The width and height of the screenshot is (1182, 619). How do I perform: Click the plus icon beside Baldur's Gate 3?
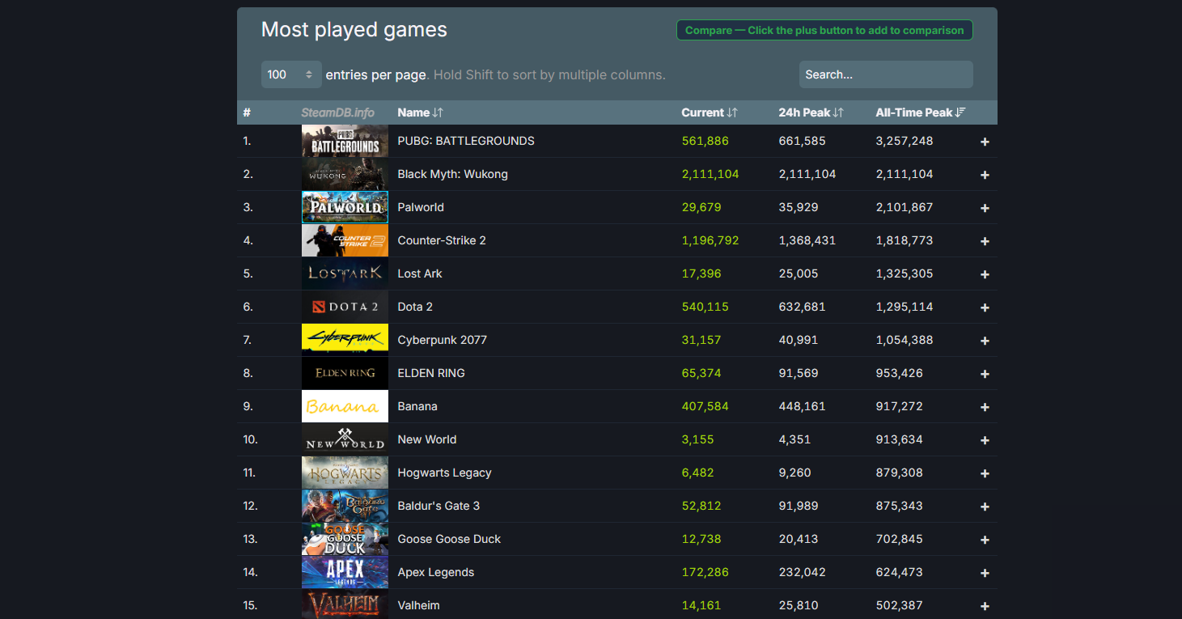985,507
